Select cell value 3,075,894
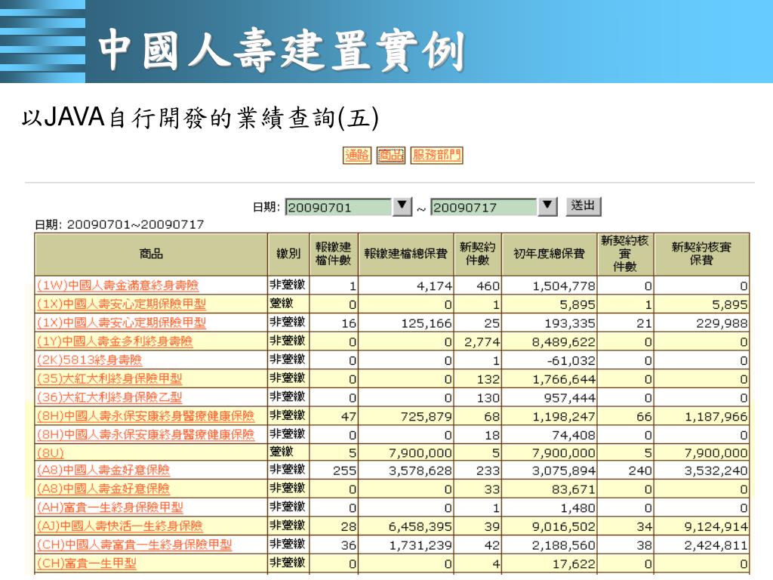The height and width of the screenshot is (580, 773). [564, 471]
